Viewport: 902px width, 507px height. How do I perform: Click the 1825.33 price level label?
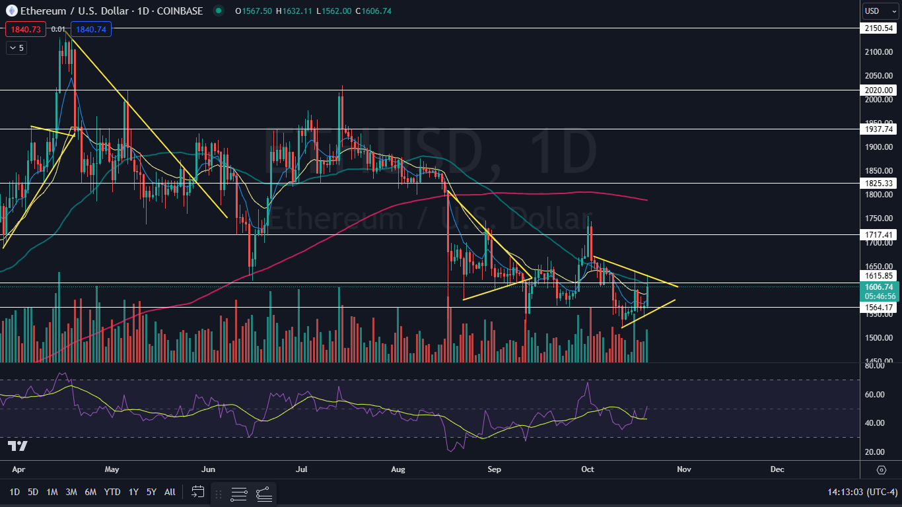pyautogui.click(x=880, y=183)
